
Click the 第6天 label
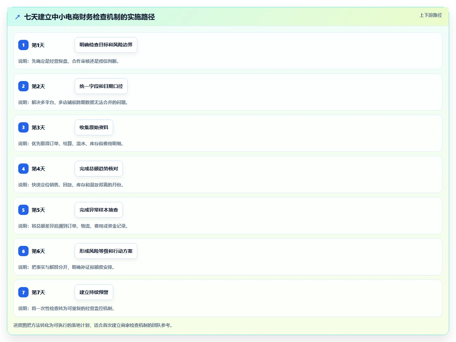38,251
